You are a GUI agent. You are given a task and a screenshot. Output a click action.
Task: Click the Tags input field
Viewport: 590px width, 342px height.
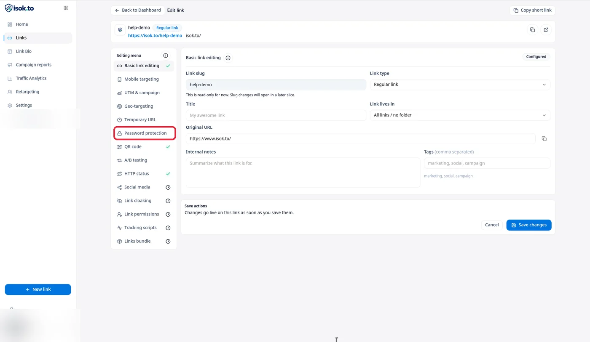[487, 163]
